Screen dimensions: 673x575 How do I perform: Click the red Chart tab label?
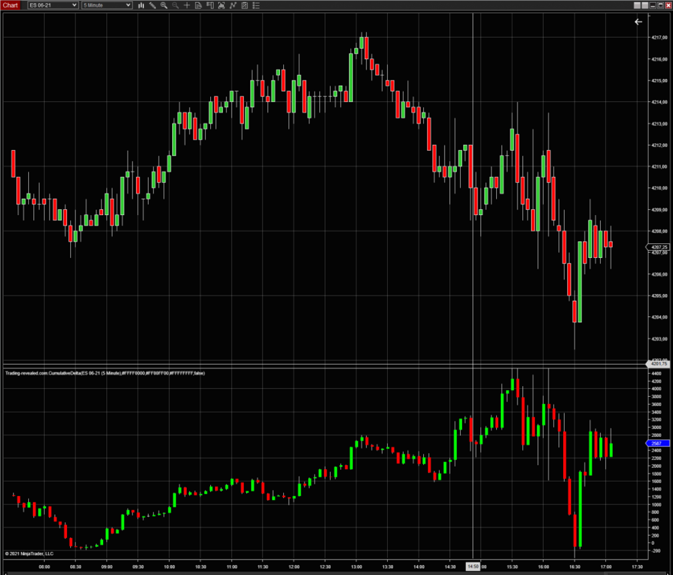(x=12, y=5)
